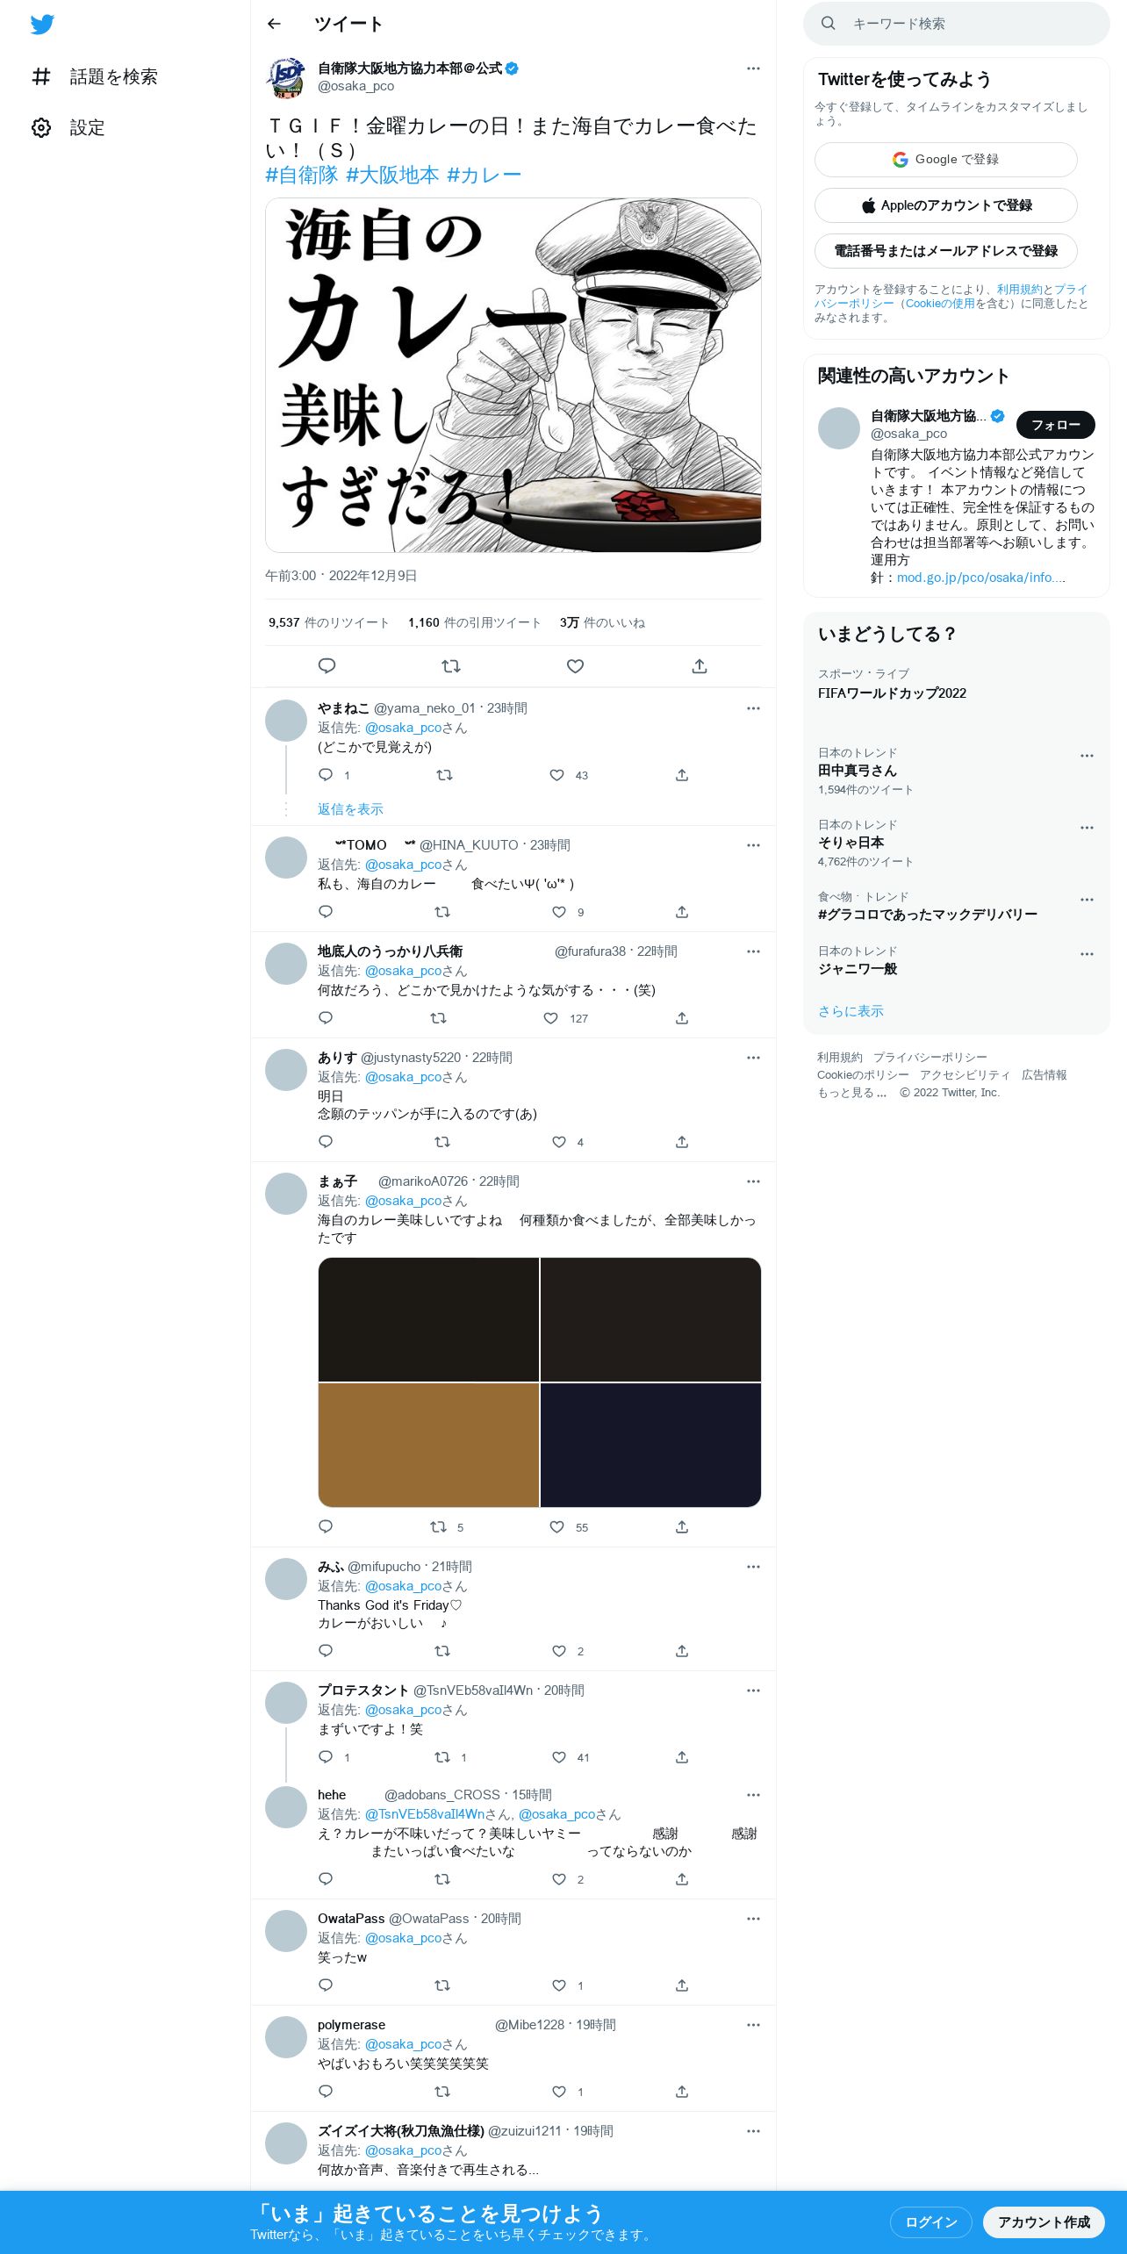The height and width of the screenshot is (2254, 1127).
Task: Open more menu for 田中真弓さん trend
Action: tap(1087, 756)
